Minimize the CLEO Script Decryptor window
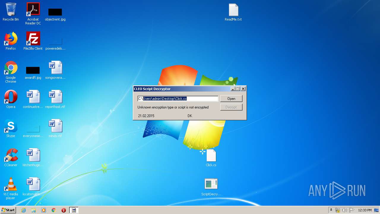The image size is (380, 214). [233, 89]
